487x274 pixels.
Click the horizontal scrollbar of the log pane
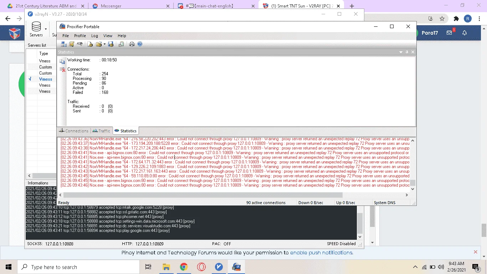(203, 195)
